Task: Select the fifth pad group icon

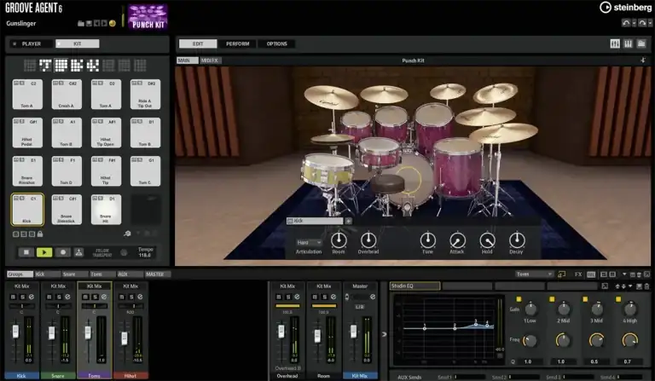Action: 93,65
